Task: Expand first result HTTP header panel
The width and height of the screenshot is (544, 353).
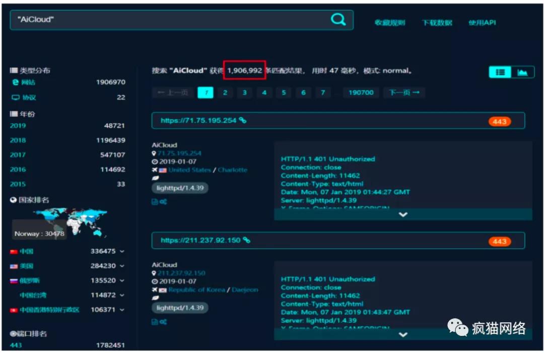Action: click(403, 214)
